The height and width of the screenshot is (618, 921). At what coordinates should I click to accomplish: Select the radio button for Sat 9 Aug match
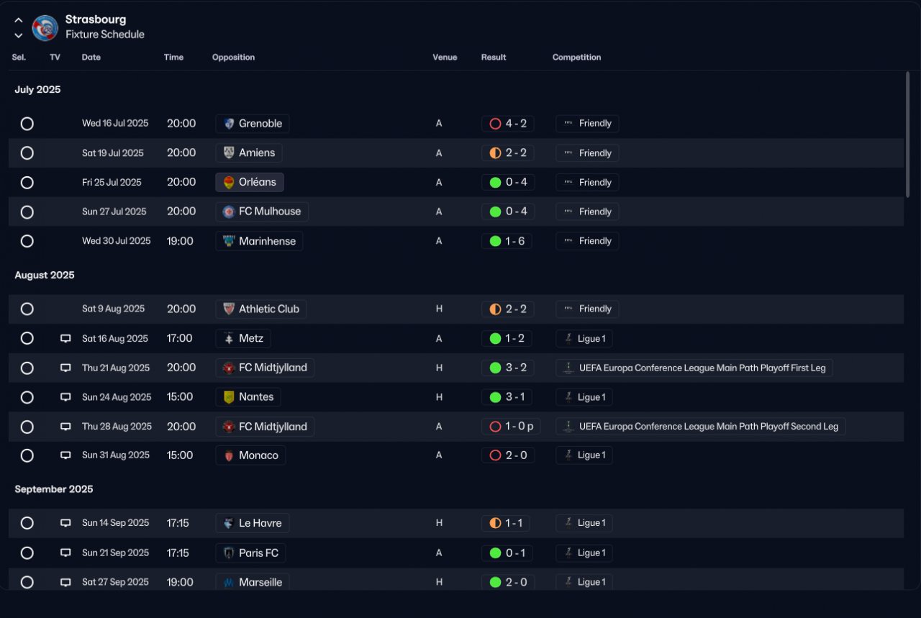tap(27, 309)
